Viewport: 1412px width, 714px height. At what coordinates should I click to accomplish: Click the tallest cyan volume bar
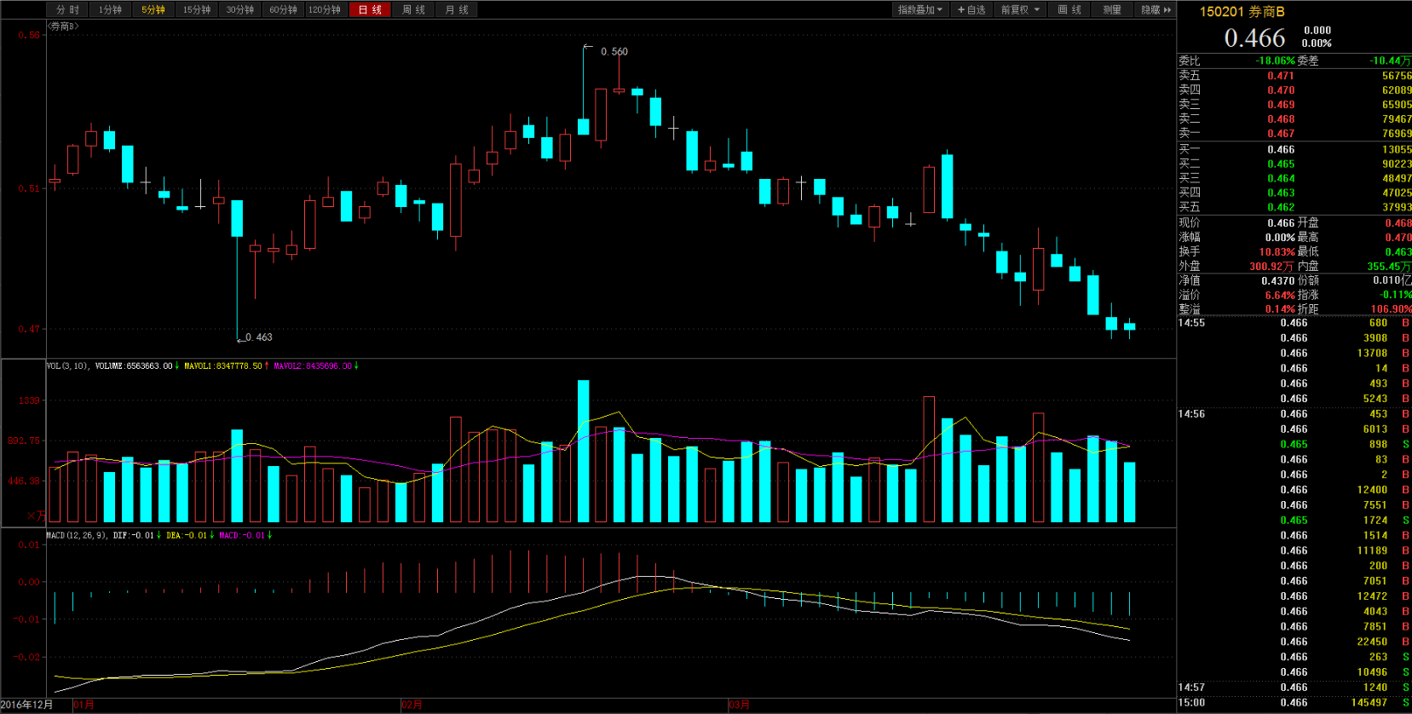pos(583,452)
